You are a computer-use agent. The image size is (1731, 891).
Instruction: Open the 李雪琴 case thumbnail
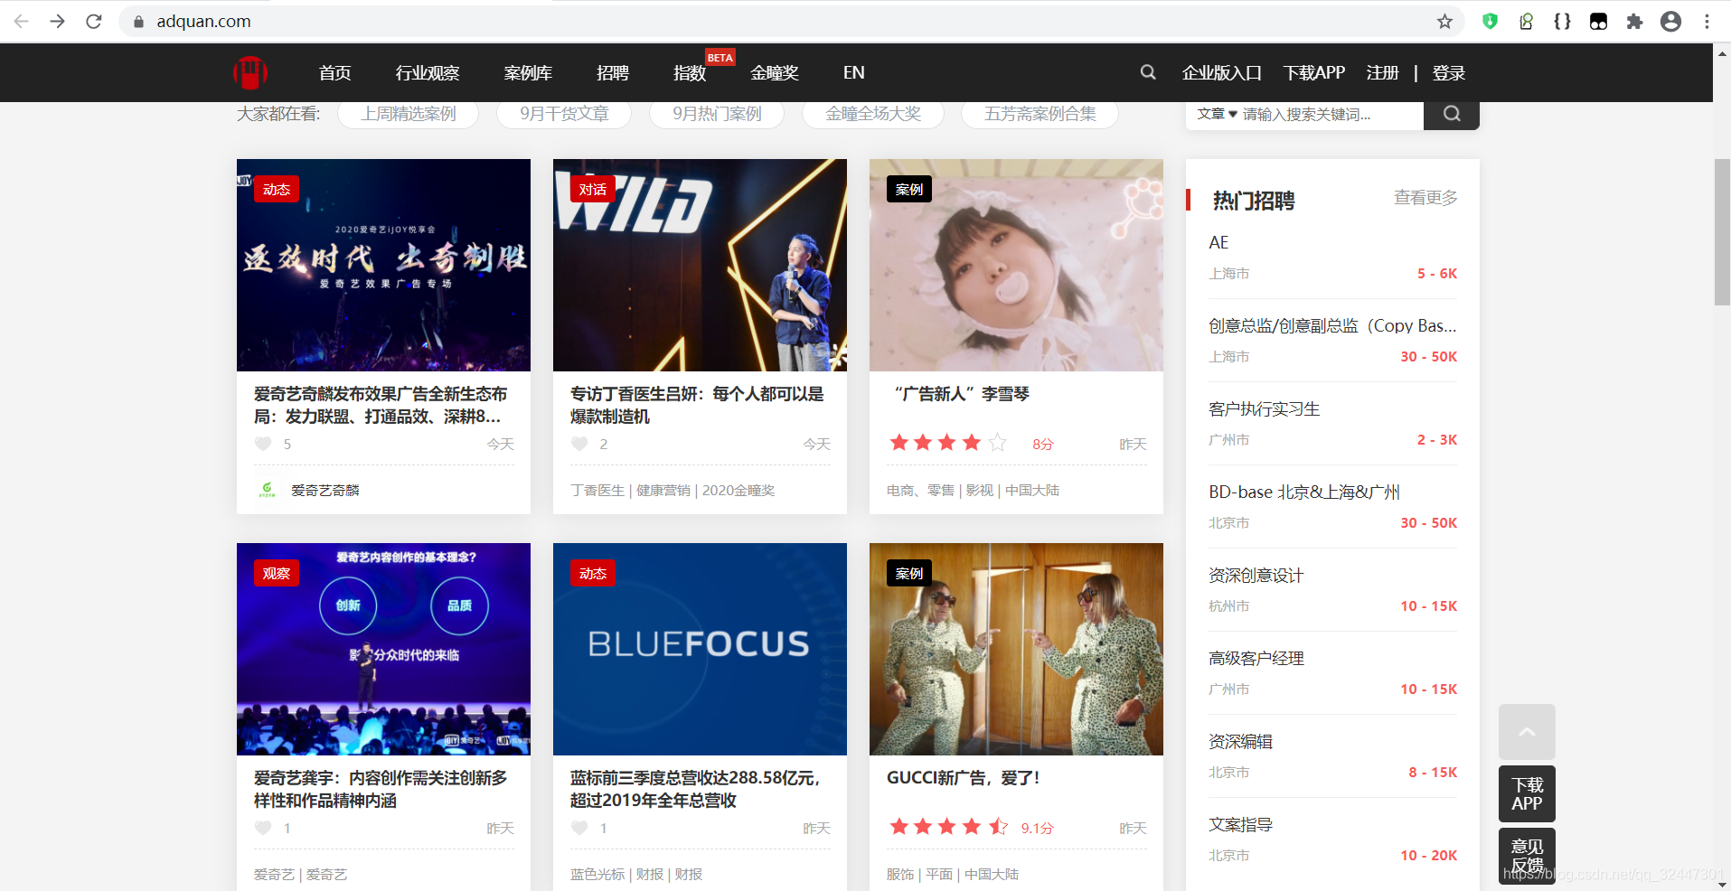[x=1016, y=265]
